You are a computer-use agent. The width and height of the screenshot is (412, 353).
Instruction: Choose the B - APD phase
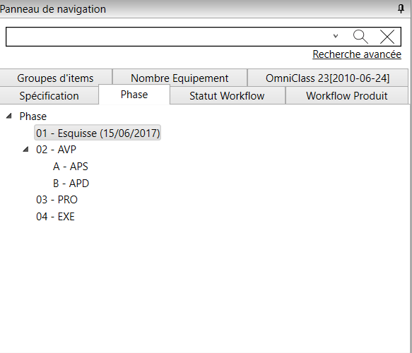click(x=71, y=183)
